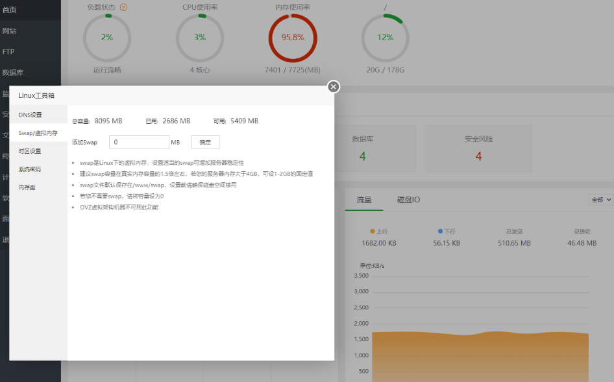Click the 安全风险 count of 4
The image size is (614, 382).
[478, 156]
